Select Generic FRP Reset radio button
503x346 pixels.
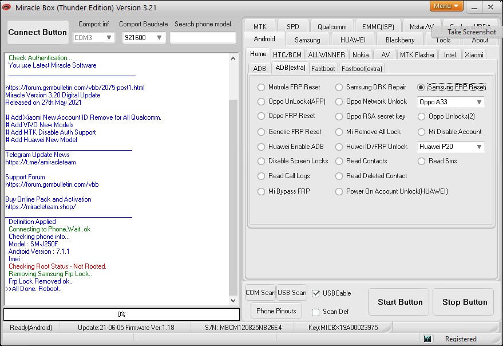[x=261, y=132]
